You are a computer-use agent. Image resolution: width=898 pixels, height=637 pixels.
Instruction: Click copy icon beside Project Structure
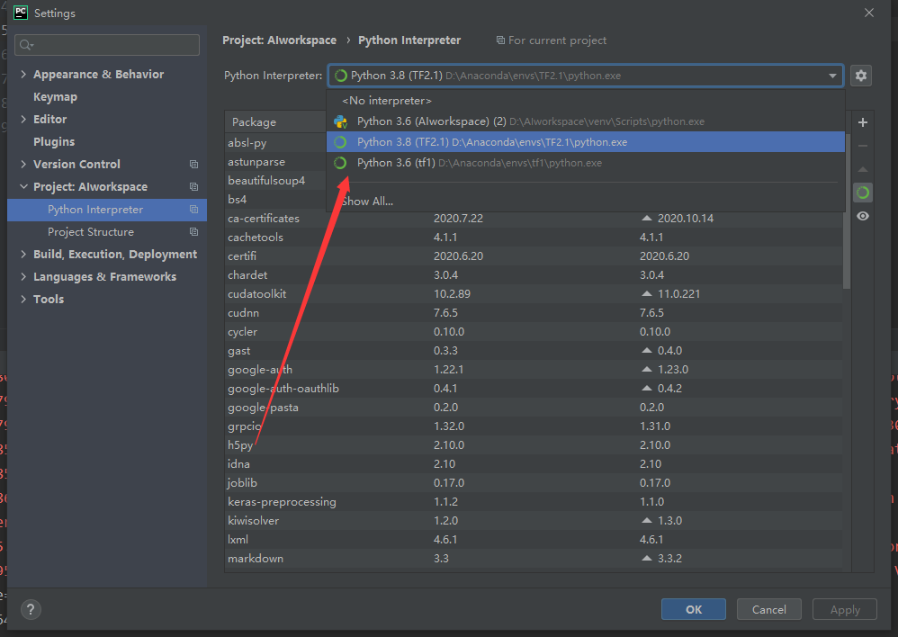pos(193,232)
